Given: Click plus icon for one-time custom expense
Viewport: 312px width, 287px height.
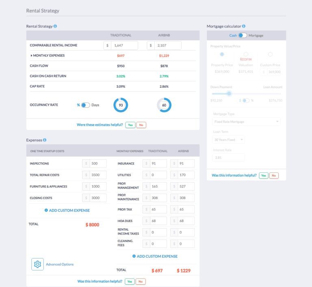Looking at the screenshot, I should (46, 211).
